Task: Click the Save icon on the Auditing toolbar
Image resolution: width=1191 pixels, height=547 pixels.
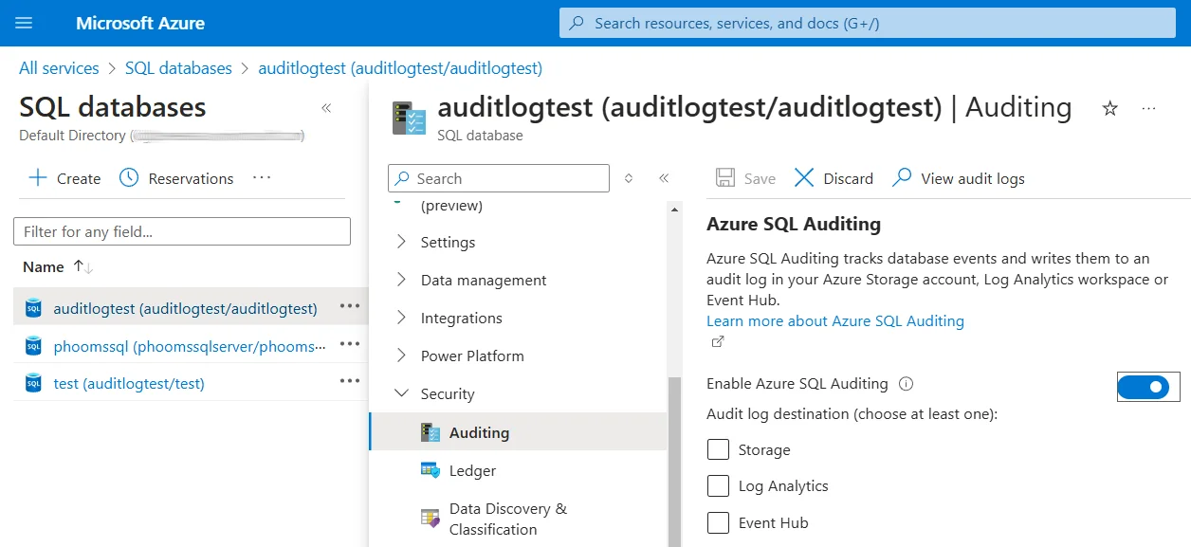Action: point(745,178)
